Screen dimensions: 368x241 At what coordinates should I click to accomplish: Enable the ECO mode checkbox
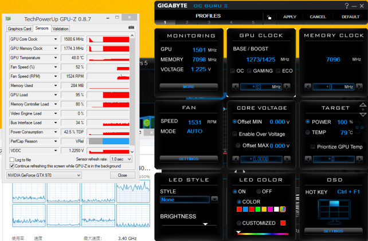(x=278, y=71)
